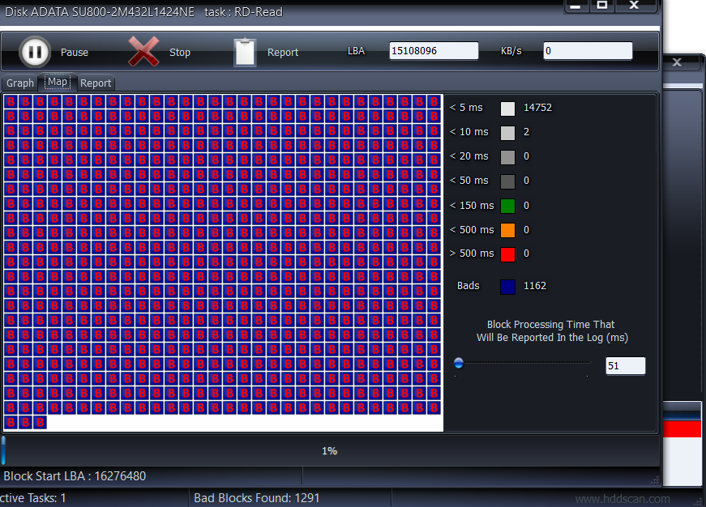Click the < 50 ms dark gray swatch
The image size is (706, 507).
(507, 181)
